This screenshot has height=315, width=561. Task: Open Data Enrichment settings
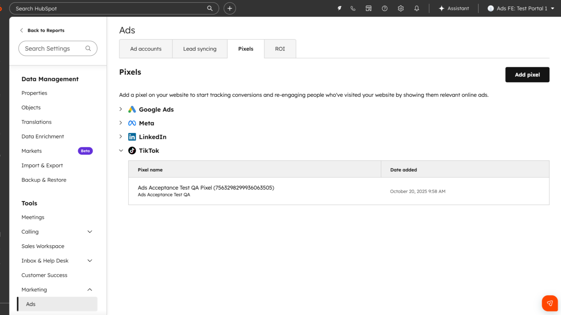[43, 136]
